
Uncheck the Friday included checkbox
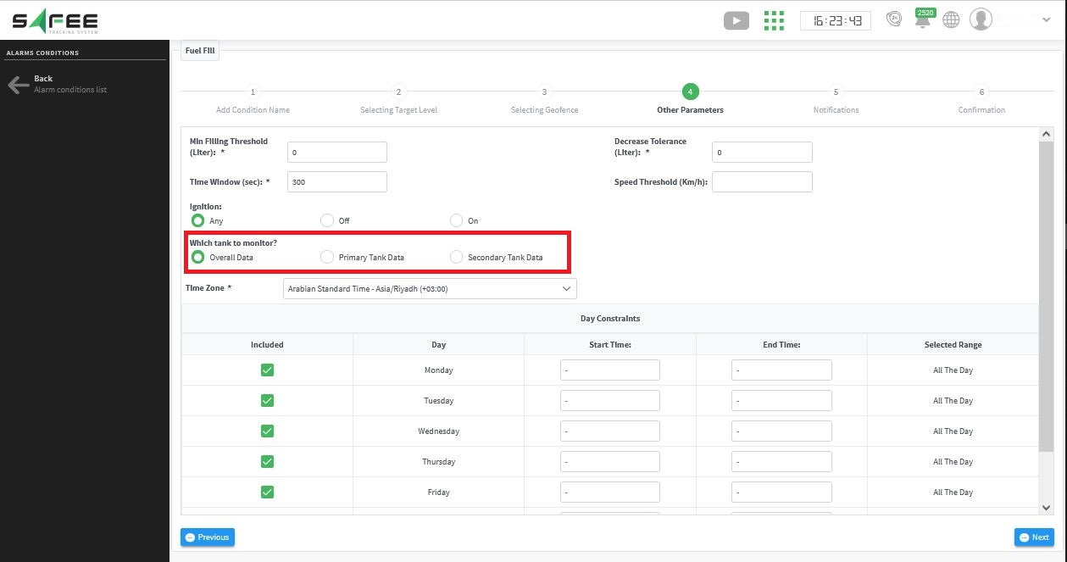pyautogui.click(x=267, y=492)
